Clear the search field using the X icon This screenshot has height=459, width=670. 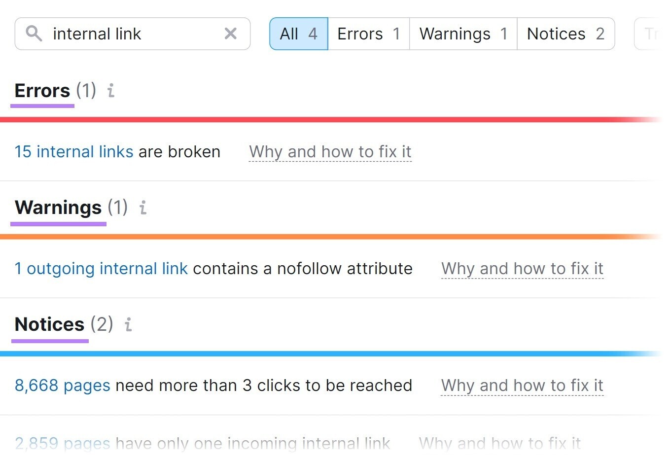pyautogui.click(x=230, y=34)
